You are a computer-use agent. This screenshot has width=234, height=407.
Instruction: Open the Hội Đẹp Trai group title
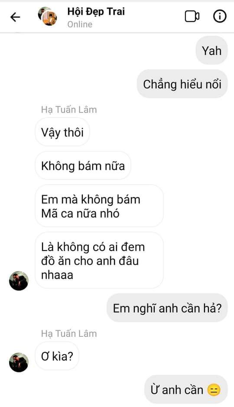96,12
